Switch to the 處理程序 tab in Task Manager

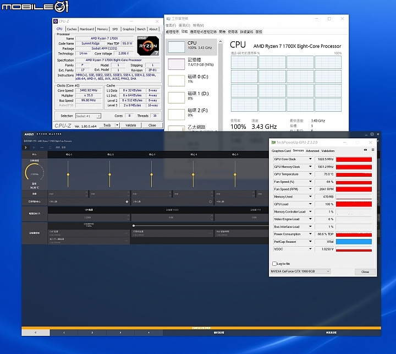[172, 32]
